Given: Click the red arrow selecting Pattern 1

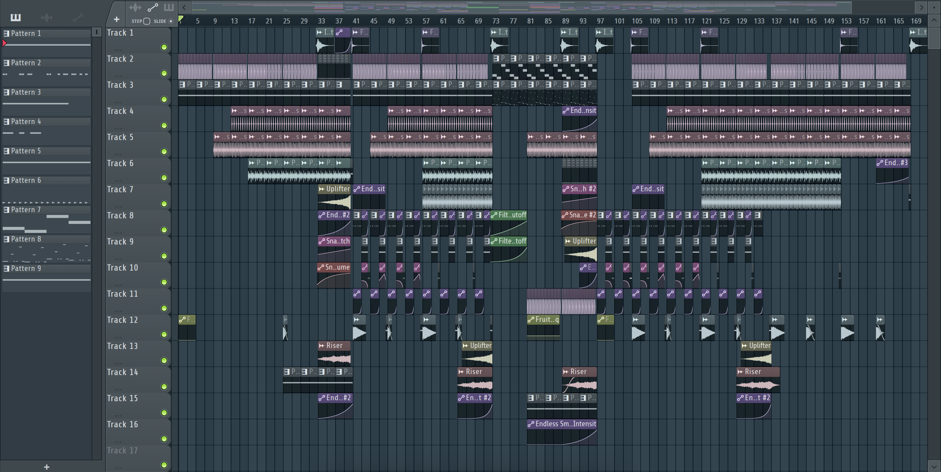Looking at the screenshot, I should [4, 43].
